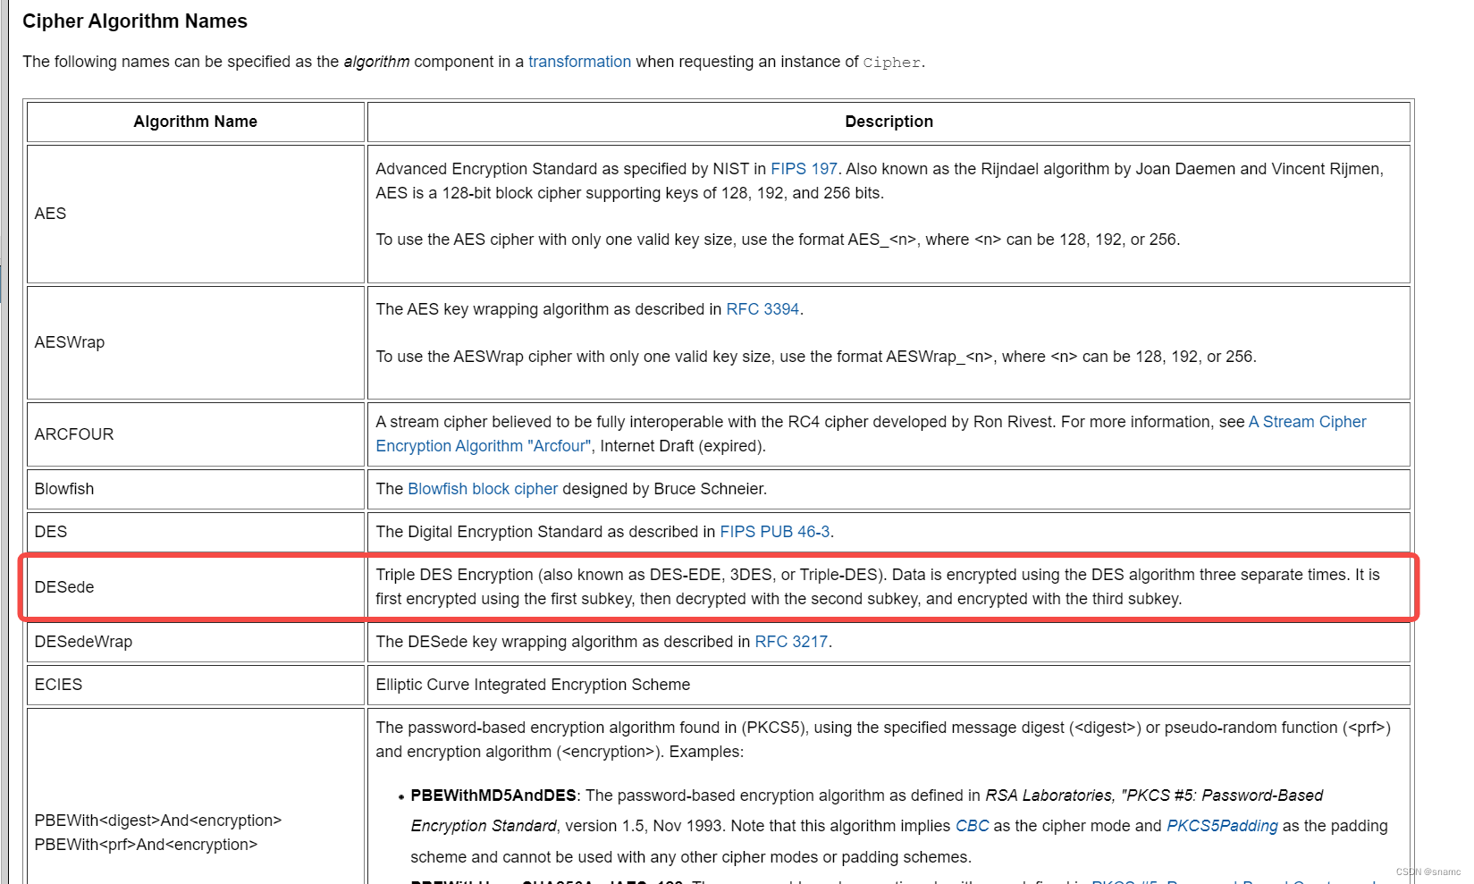Click the Algorithm Name column header
The height and width of the screenshot is (884, 1474).
point(195,122)
